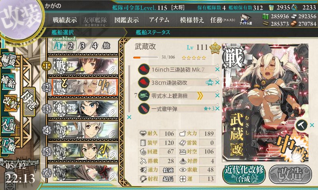Open the 入渠 (docking) sidebar icon
The height and width of the screenshot is (190, 318).
click(x=8, y=125)
